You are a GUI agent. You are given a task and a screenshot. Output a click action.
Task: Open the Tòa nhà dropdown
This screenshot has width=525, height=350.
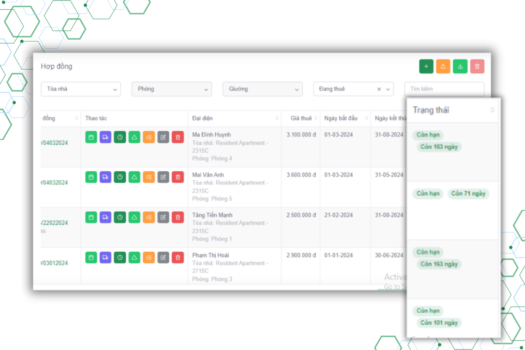tap(81, 89)
